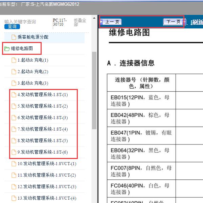Click table cell FC046(40PIN，白色，母连接器)

pos(141,188)
